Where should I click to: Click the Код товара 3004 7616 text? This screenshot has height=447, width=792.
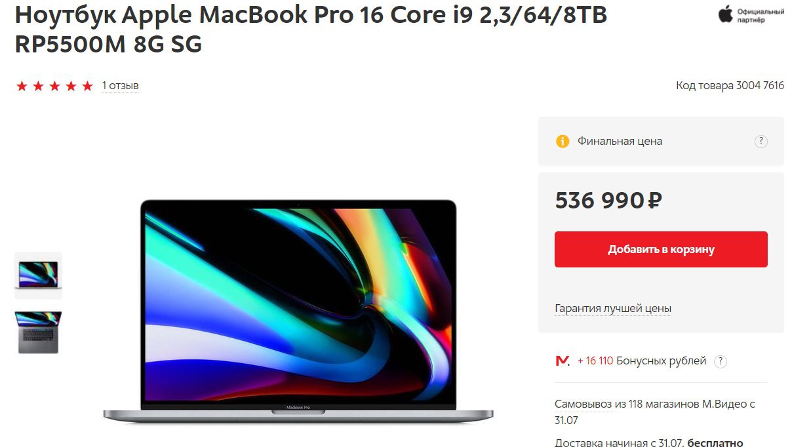(x=730, y=85)
